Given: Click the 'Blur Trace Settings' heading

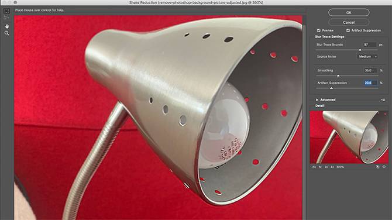Looking at the screenshot, I should 329,37.
